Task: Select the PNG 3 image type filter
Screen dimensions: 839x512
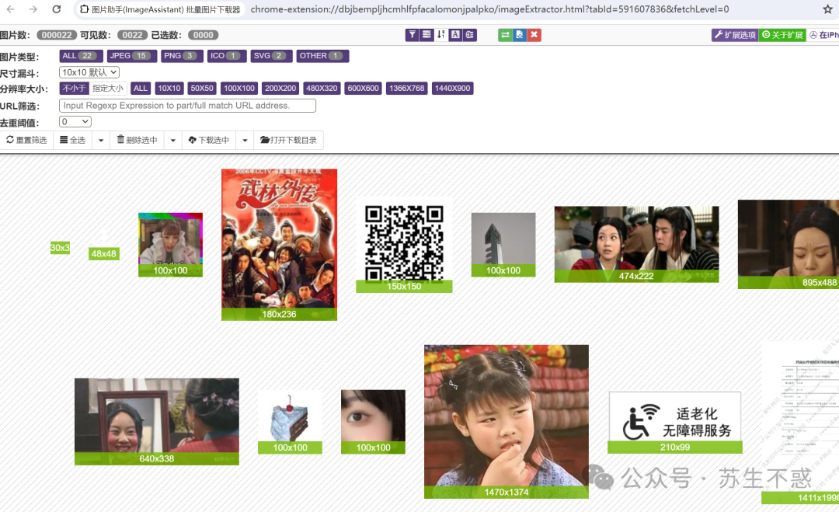Action: click(182, 56)
